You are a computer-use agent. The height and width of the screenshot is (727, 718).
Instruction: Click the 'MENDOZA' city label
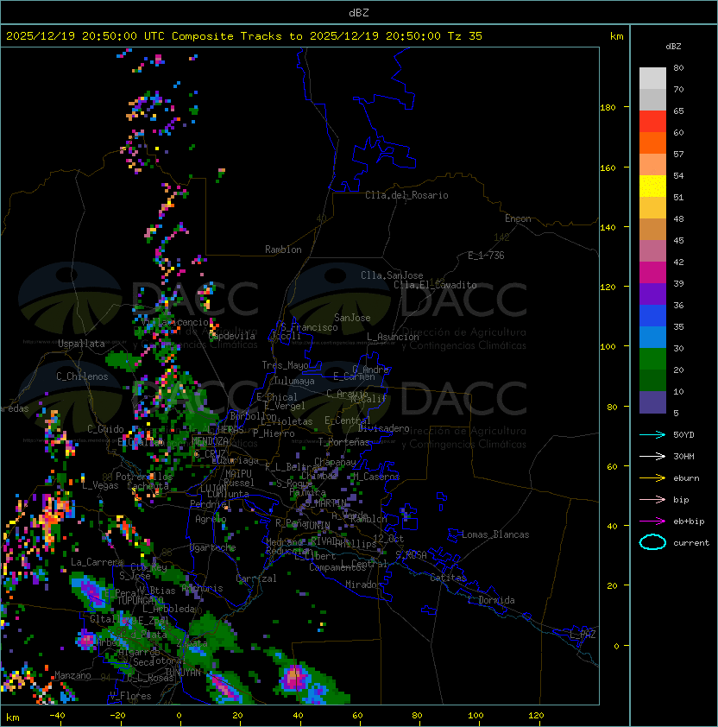tap(210, 440)
